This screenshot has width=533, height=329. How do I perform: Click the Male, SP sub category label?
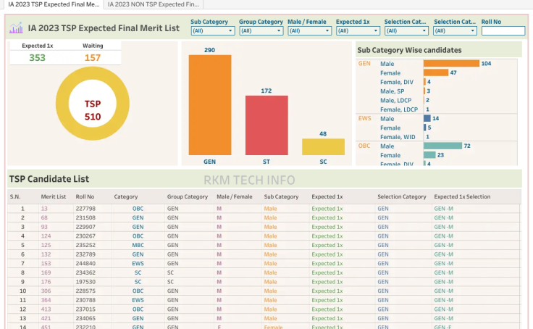pyautogui.click(x=393, y=91)
